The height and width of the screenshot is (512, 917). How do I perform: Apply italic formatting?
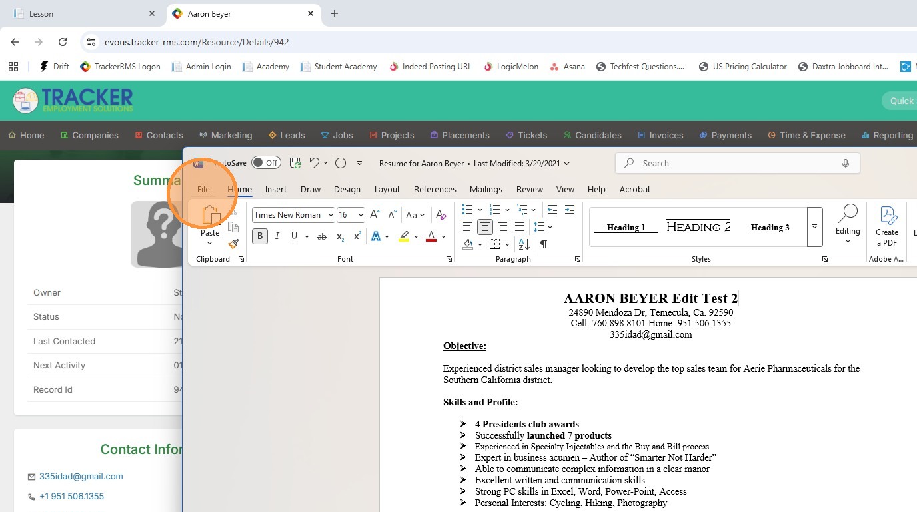tap(277, 236)
